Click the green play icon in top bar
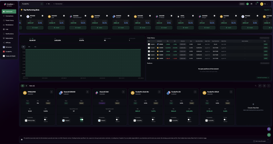273x144 pixels. pos(247,4)
